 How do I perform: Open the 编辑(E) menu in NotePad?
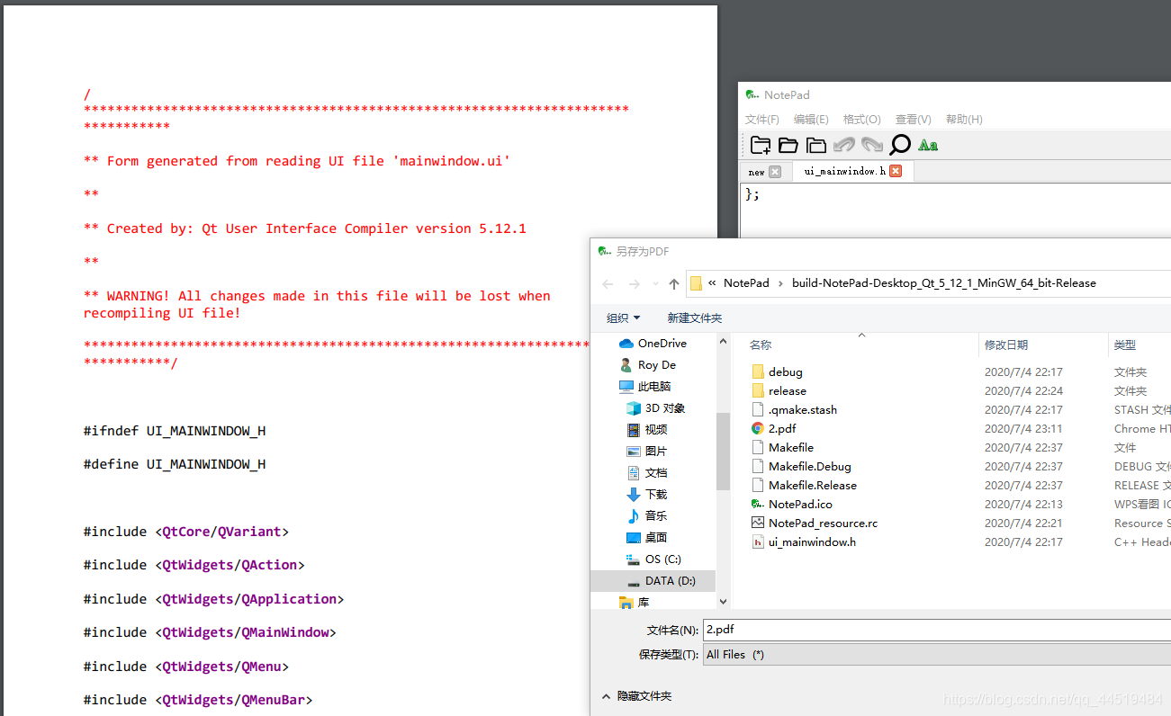point(811,120)
